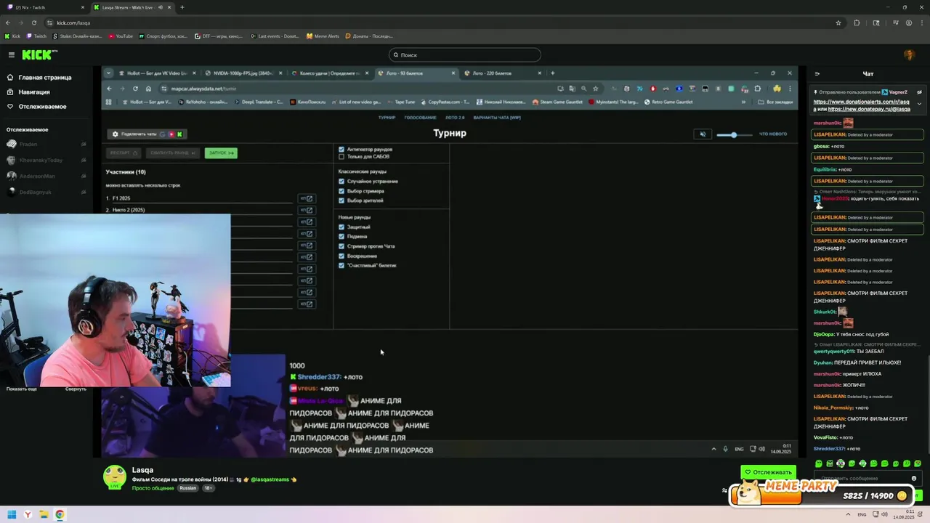Click the Отслеживать follow button

tap(768, 472)
